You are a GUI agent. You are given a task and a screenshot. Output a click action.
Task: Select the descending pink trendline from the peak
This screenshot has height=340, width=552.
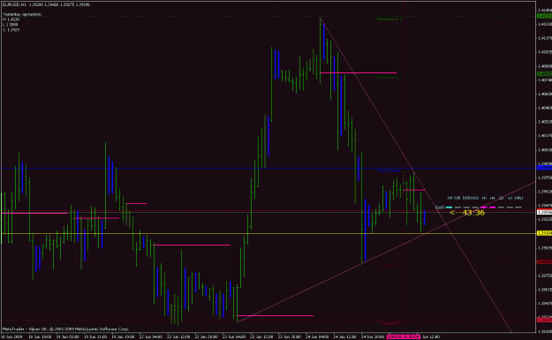[416, 176]
